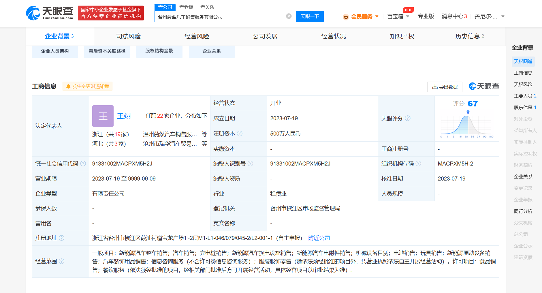
Task: Click the 天眼一下 search button
Action: (310, 16)
